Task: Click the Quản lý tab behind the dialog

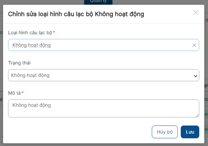Action: 98,2
